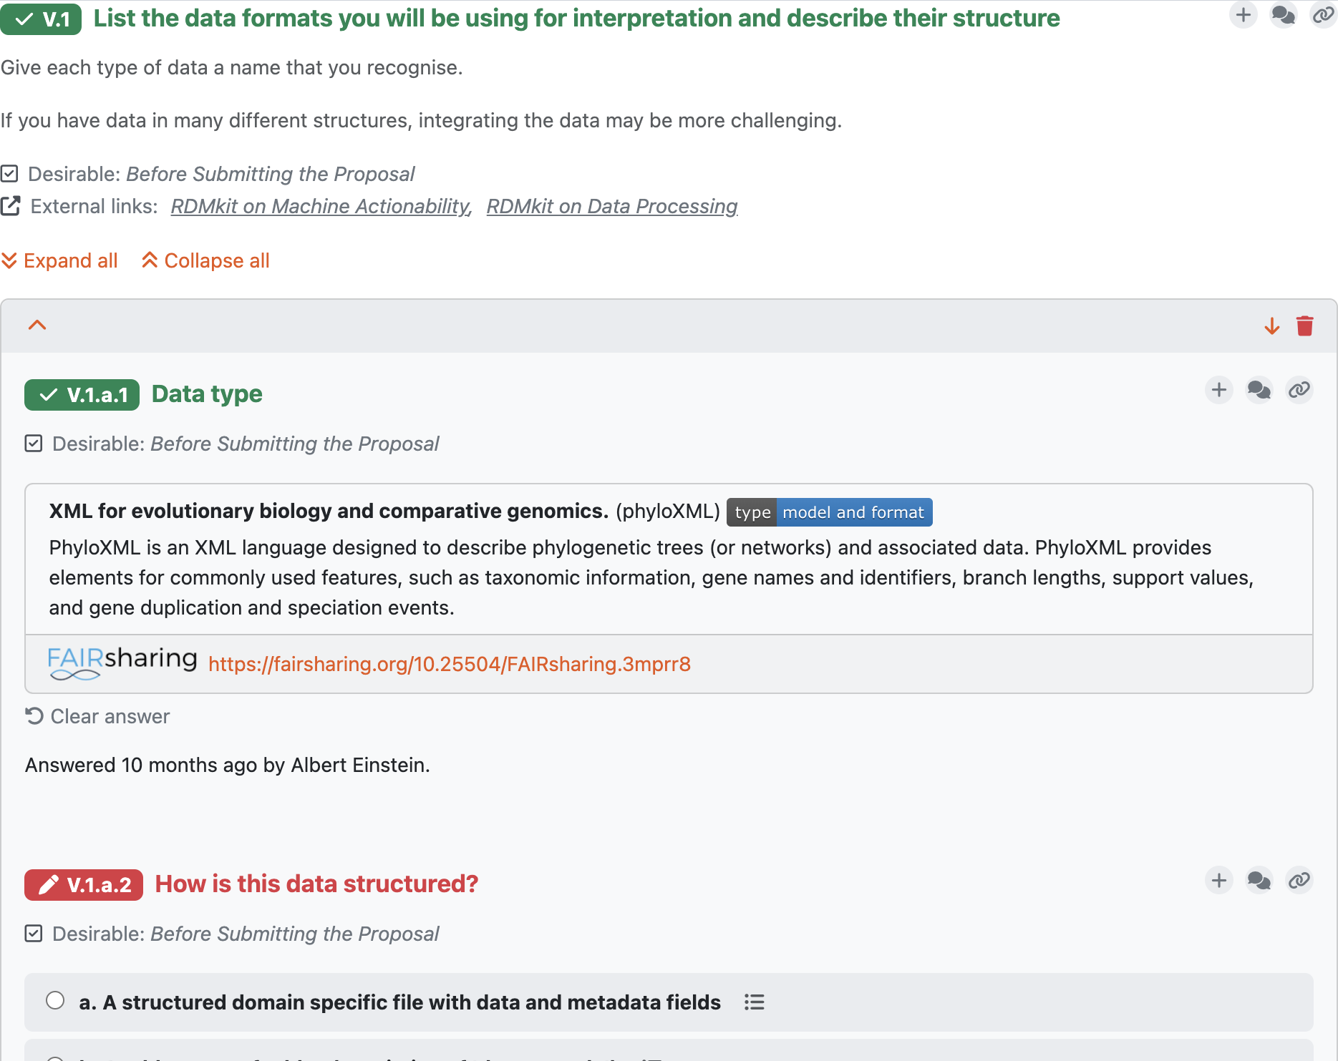Copy link icon for question V.1
This screenshot has width=1338, height=1061.
(1323, 14)
